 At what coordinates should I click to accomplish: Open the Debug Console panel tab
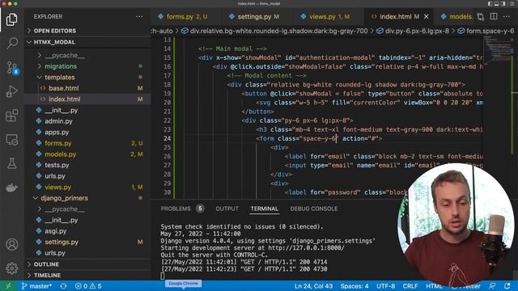coord(314,209)
